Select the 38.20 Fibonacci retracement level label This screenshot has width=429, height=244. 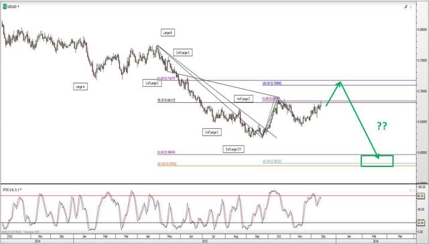[166, 100]
